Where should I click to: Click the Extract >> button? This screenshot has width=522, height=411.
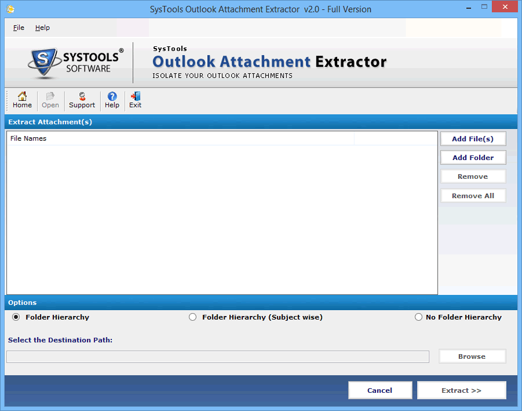(x=462, y=390)
